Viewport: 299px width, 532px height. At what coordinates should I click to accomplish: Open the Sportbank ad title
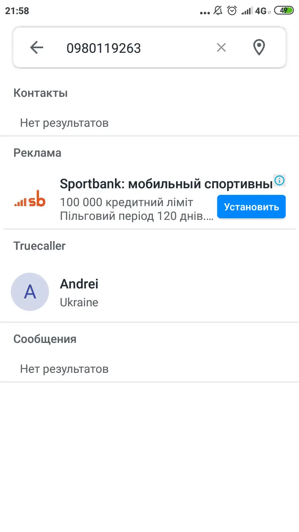pos(166,183)
